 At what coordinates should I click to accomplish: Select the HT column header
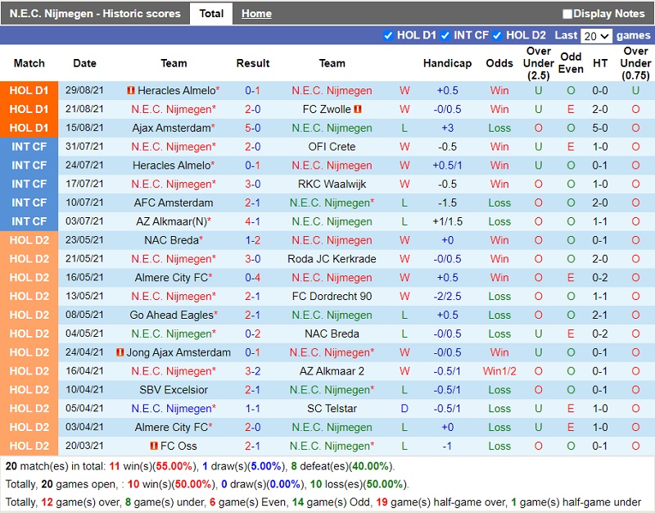600,63
